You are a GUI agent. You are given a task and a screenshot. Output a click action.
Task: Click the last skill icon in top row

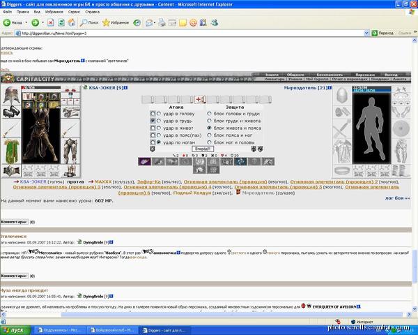click(268, 161)
